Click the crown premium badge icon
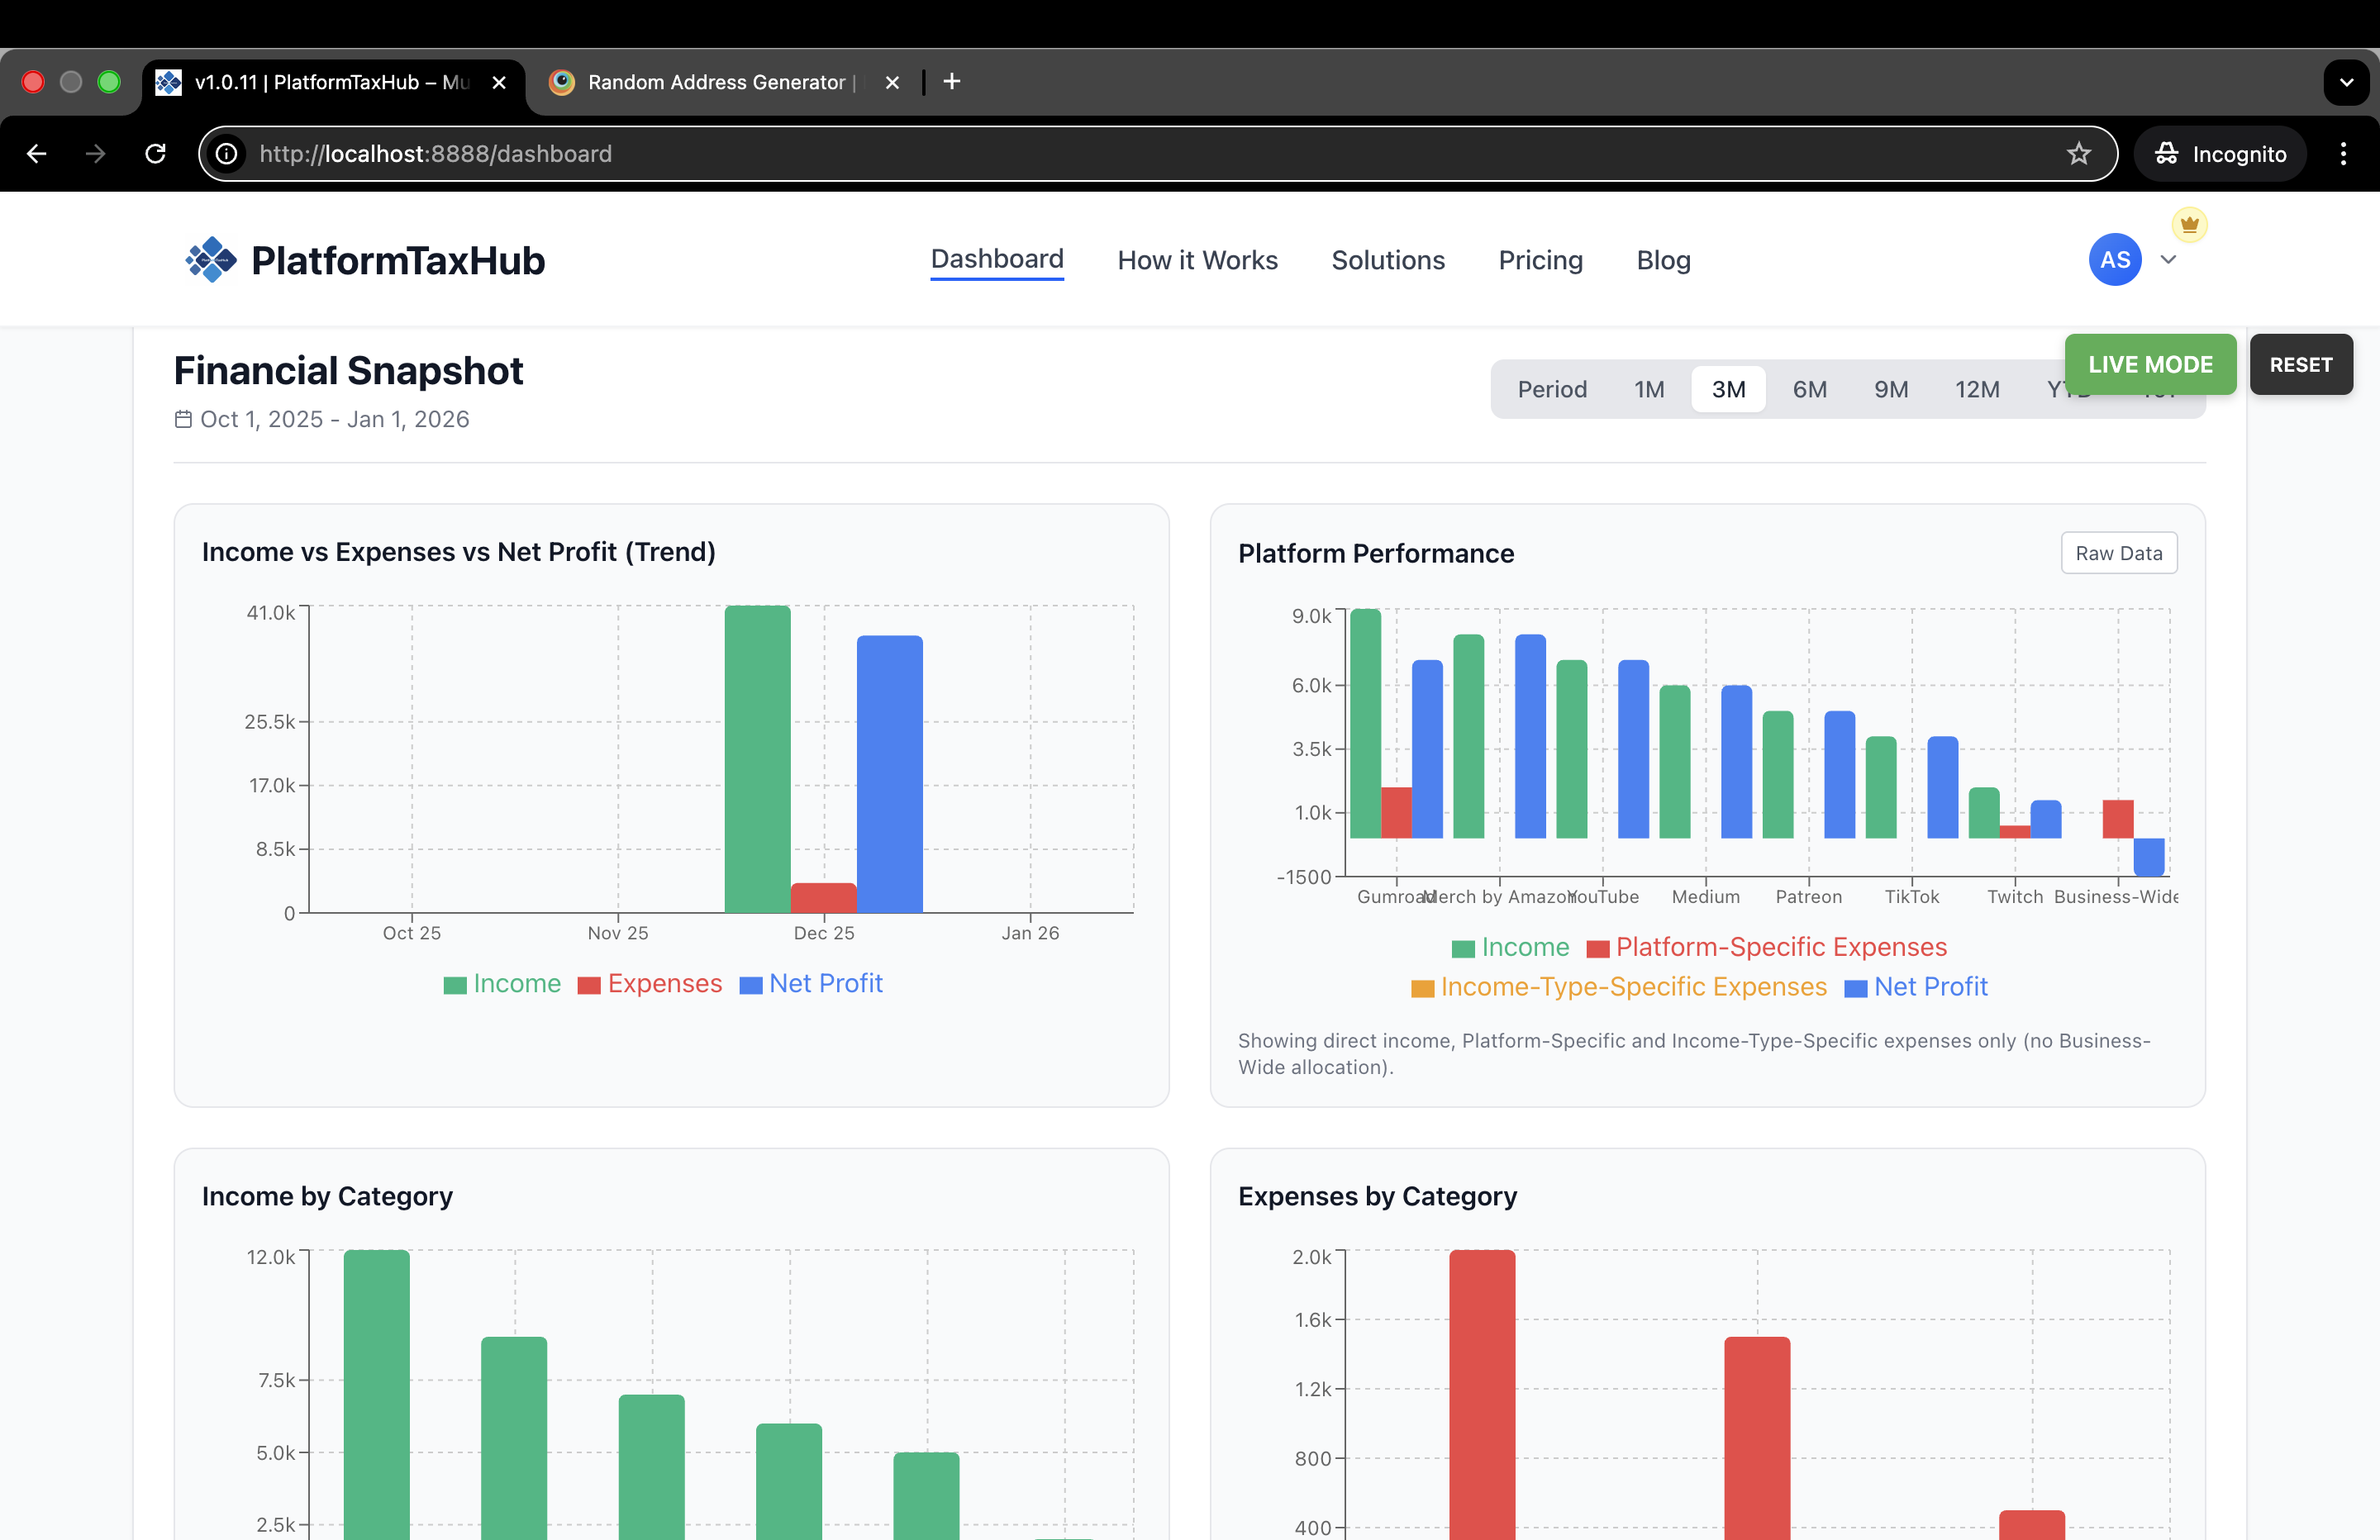The height and width of the screenshot is (1540, 2380). (2189, 224)
